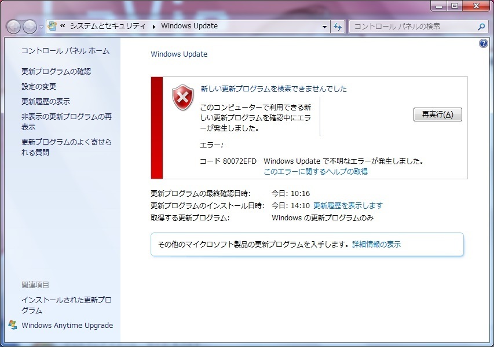
Task: Open Help via the question mark icon
Action: [485, 44]
